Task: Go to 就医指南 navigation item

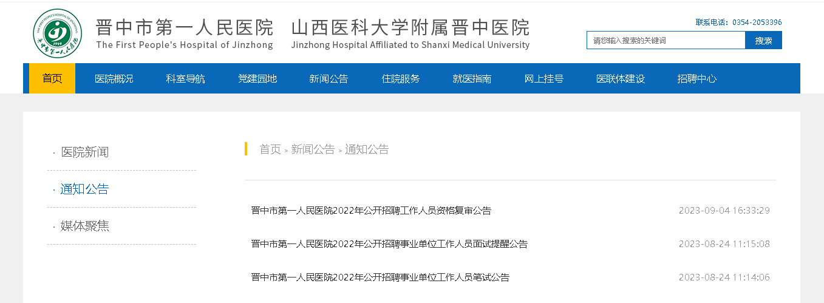Action: (472, 78)
